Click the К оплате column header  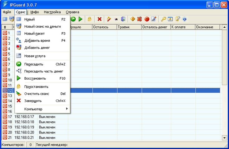point(183,27)
